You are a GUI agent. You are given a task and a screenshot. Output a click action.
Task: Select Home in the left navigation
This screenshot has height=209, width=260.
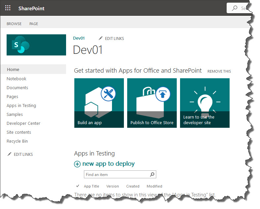pos(33,69)
